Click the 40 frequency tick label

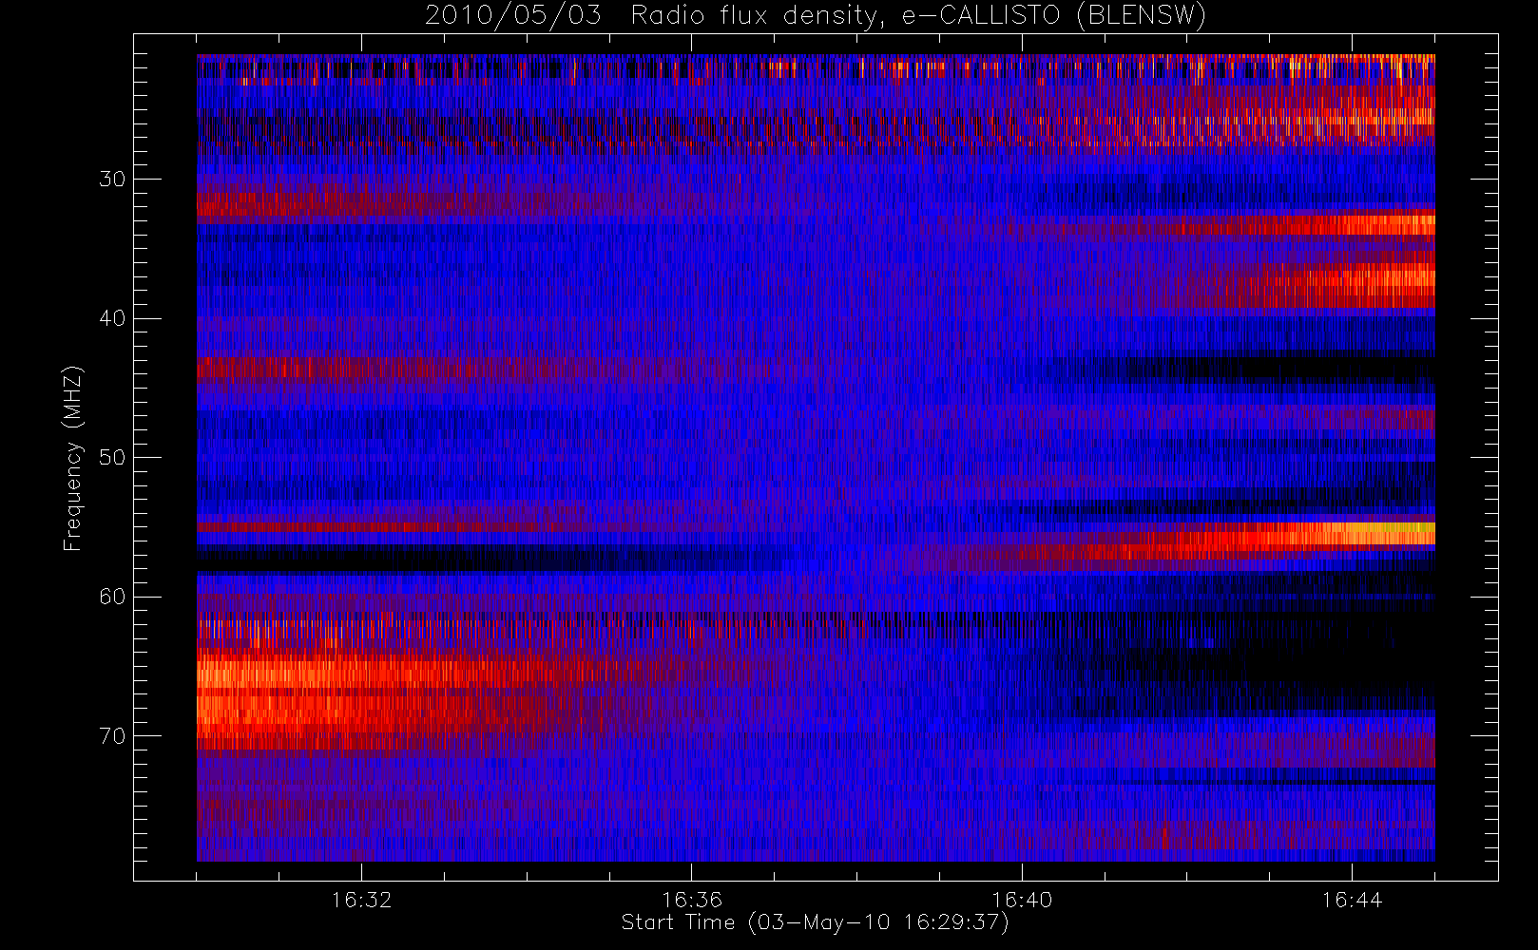pyautogui.click(x=112, y=318)
